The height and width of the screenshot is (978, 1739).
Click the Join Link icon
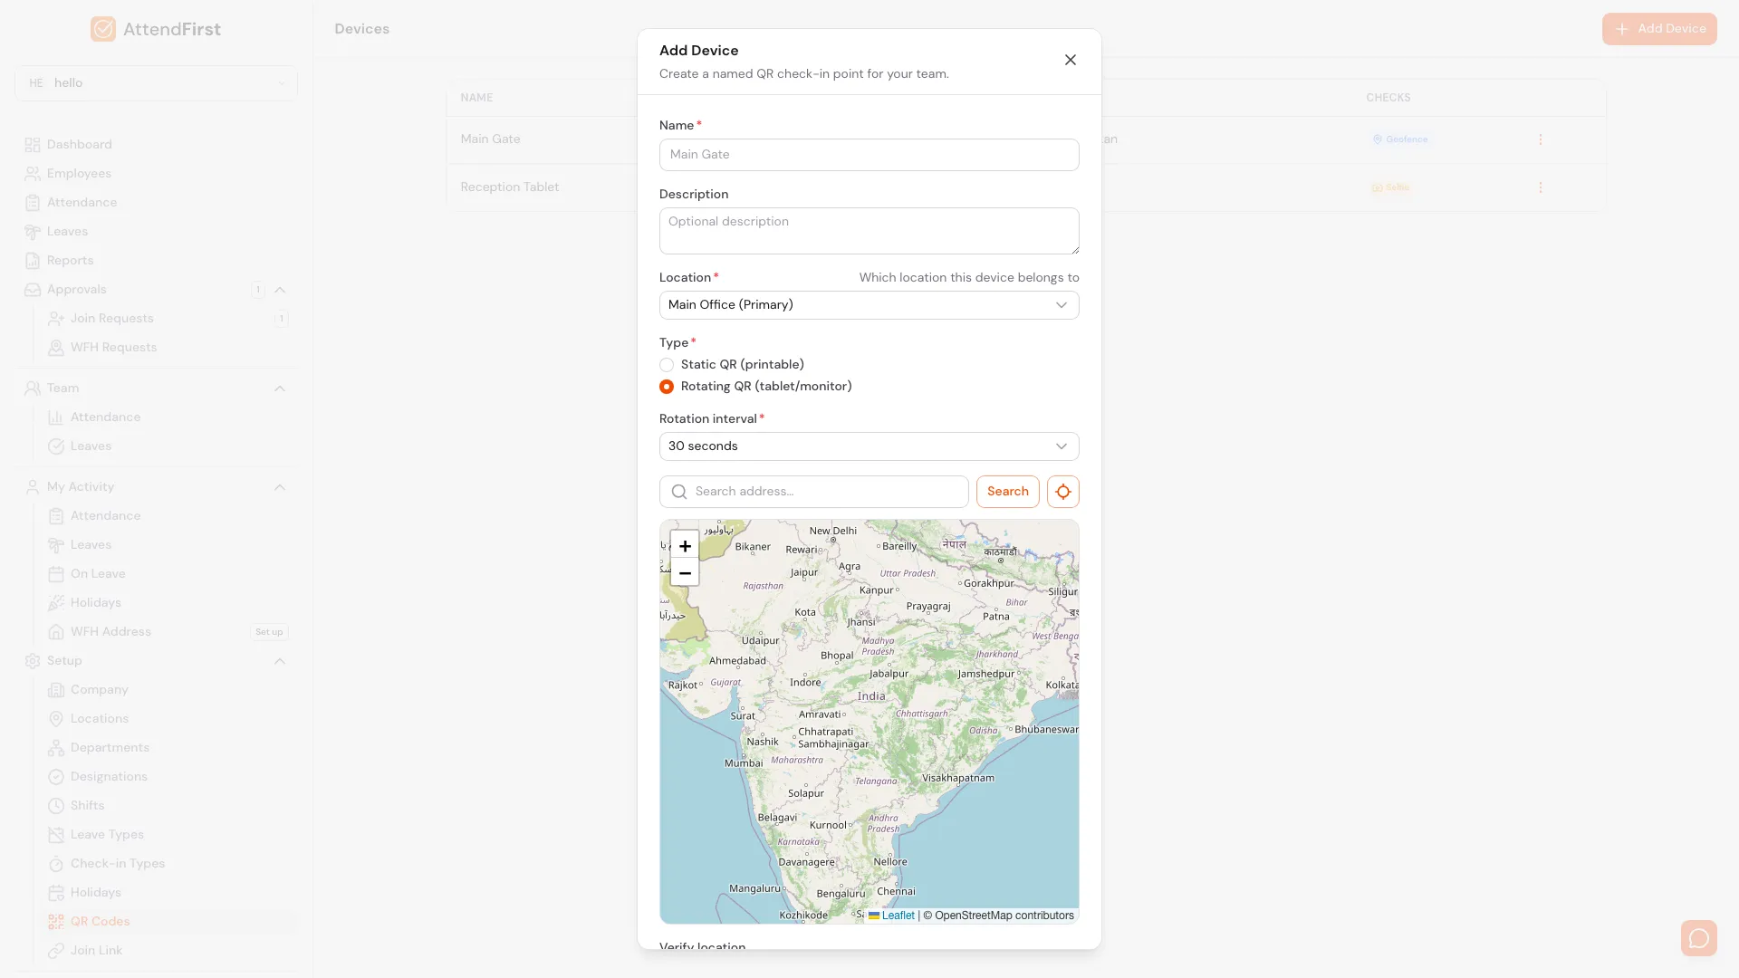(x=56, y=951)
